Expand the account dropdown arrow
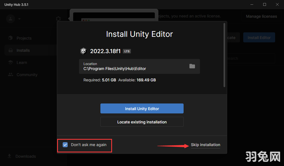The height and width of the screenshot is (166, 284). [19, 19]
